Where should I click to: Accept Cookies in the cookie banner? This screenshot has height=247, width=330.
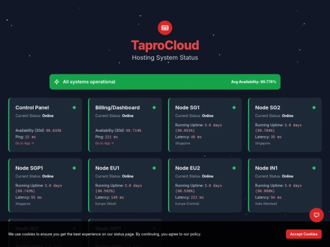(304, 234)
